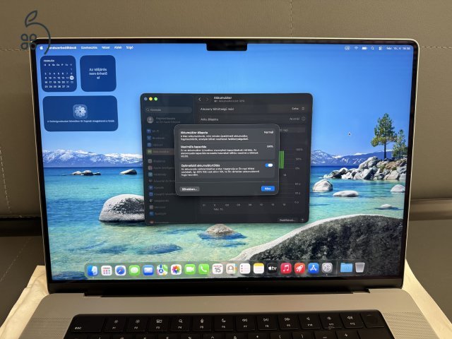Open the Music app in Dock
Screen dimensions: 452x339
pyautogui.click(x=286, y=268)
